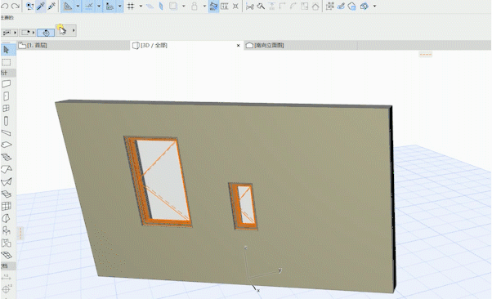Select the Slab tool in toolbox
This screenshot has width=492, height=299.
7,145
